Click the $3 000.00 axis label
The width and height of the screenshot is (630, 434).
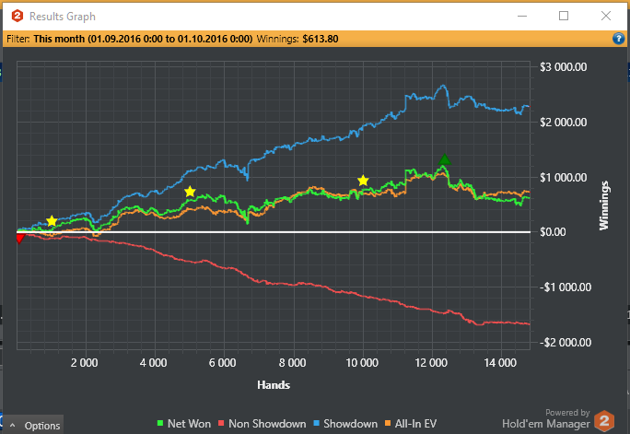(x=564, y=66)
